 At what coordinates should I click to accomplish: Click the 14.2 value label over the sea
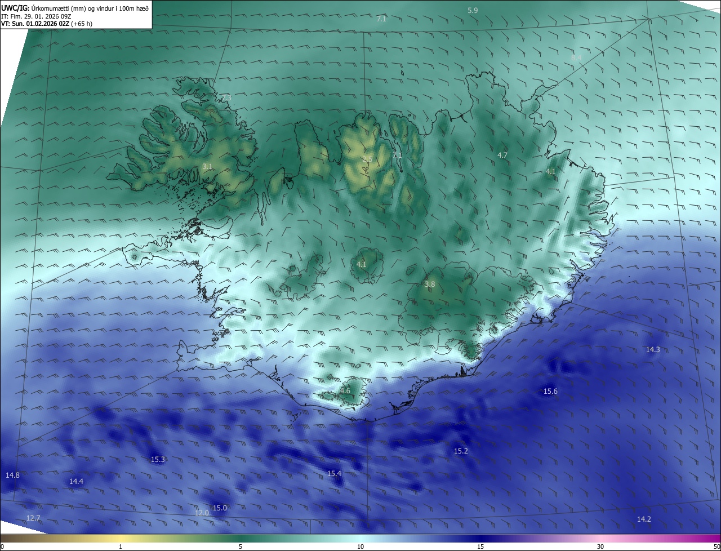pos(644,519)
